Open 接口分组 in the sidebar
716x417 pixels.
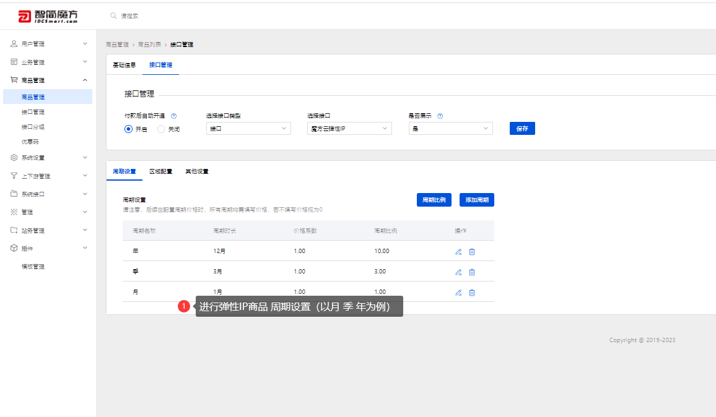coord(33,127)
